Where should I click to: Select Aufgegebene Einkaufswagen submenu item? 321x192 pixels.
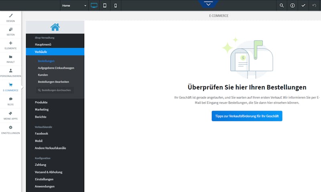pos(56,68)
